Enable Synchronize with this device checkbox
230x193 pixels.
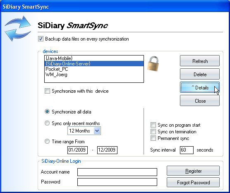pos(47,91)
